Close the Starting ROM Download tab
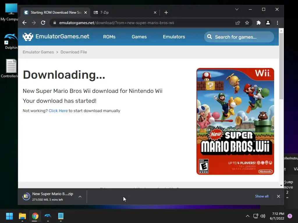The image size is (298, 223). [86, 12]
